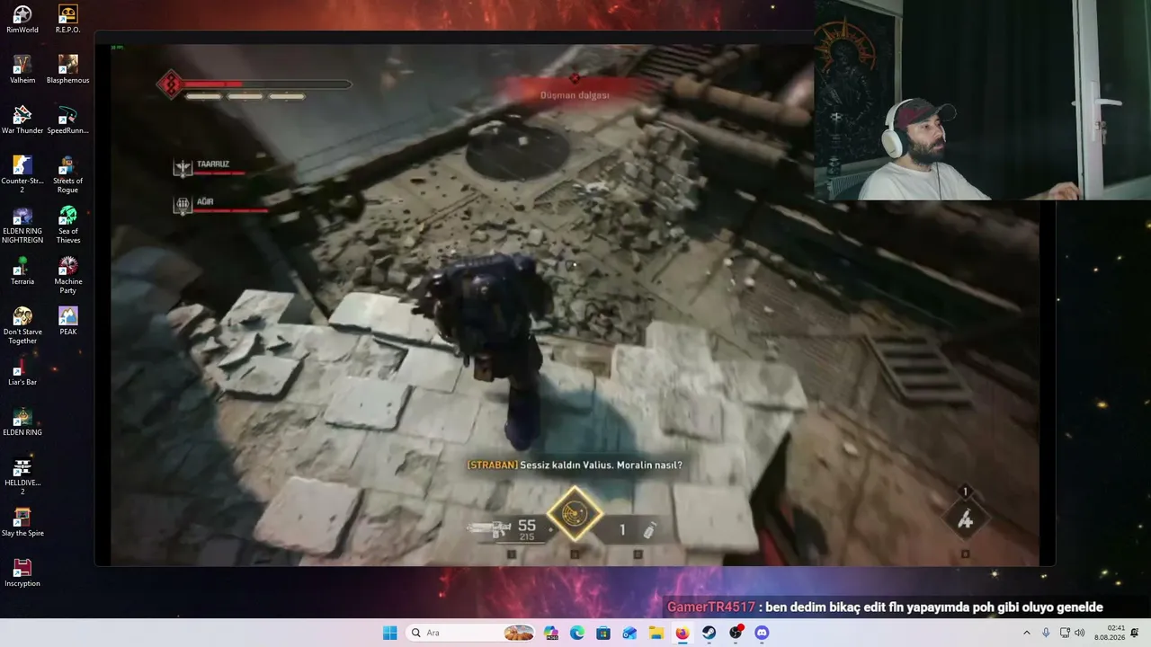Select the Liar's Bar desktop shortcut
1151x647 pixels.
(x=22, y=371)
